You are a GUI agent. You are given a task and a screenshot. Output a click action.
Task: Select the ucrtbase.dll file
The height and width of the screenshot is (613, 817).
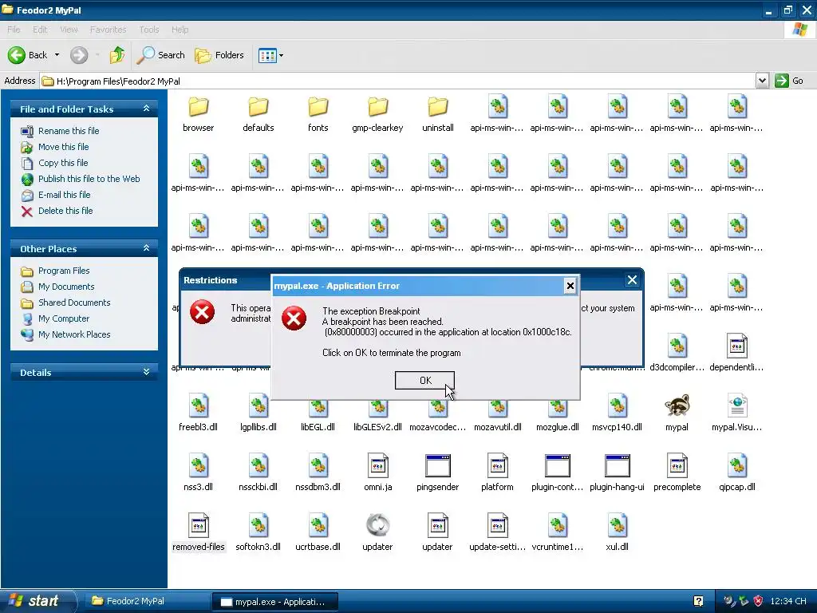coord(318,532)
